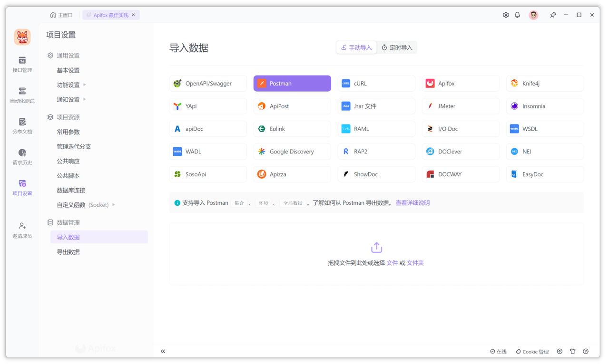
Task: Close the Apifox 最佳实践 tab
Action: click(x=134, y=15)
